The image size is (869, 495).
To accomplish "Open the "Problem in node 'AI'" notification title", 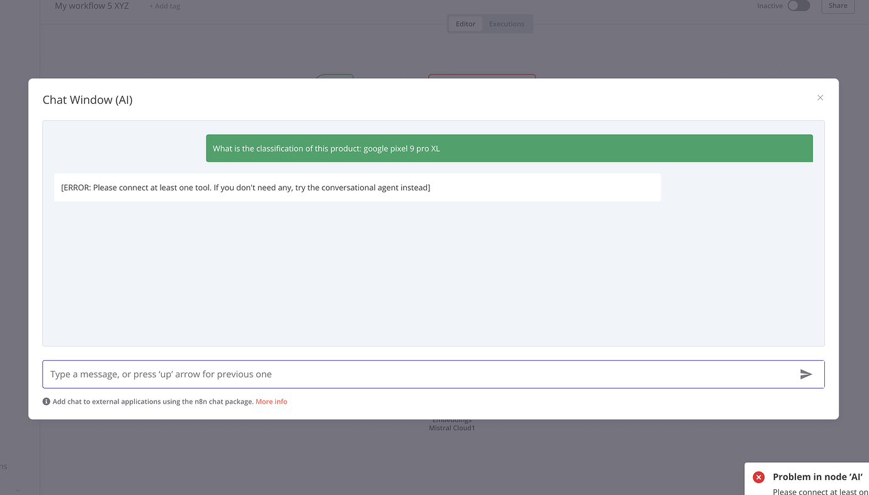I will (817, 477).
